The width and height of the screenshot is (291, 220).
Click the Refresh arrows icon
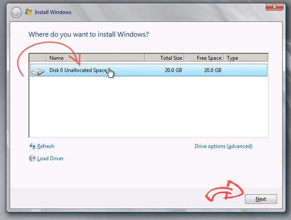coord(32,146)
